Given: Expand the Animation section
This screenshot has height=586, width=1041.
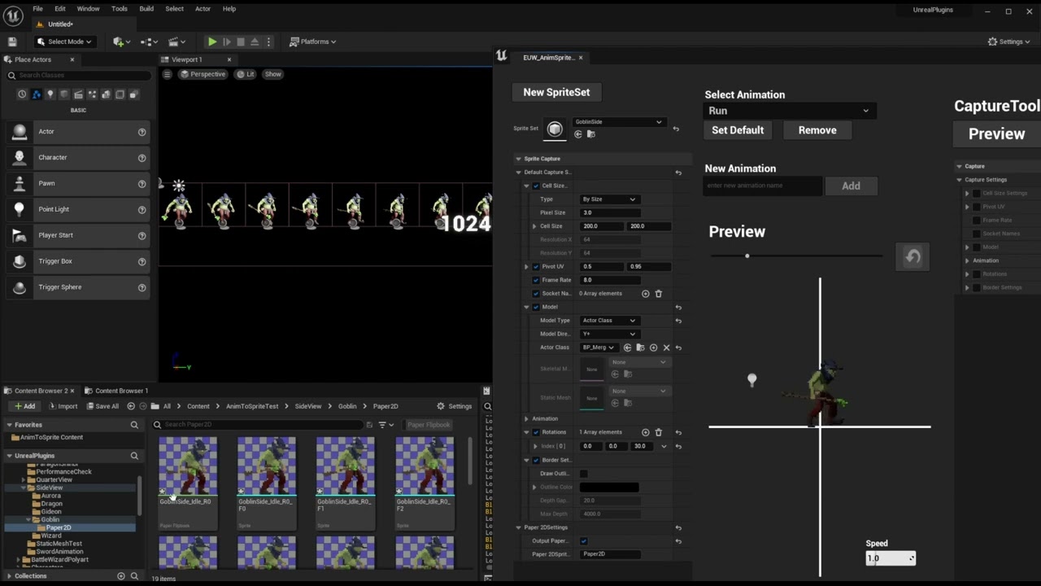Looking at the screenshot, I should [x=526, y=418].
